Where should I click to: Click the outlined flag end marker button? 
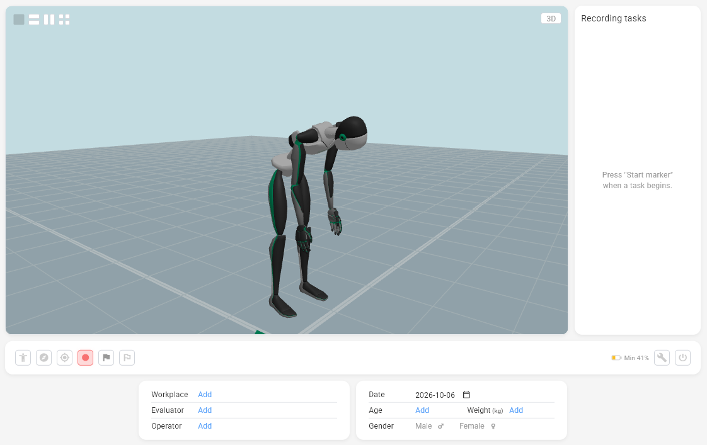coord(127,358)
